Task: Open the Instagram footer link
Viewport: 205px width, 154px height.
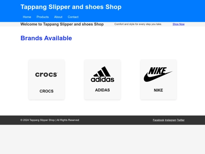Action: tap(170, 120)
